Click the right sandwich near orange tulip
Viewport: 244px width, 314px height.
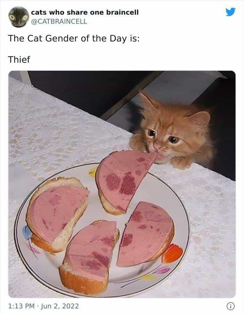[x=145, y=233]
